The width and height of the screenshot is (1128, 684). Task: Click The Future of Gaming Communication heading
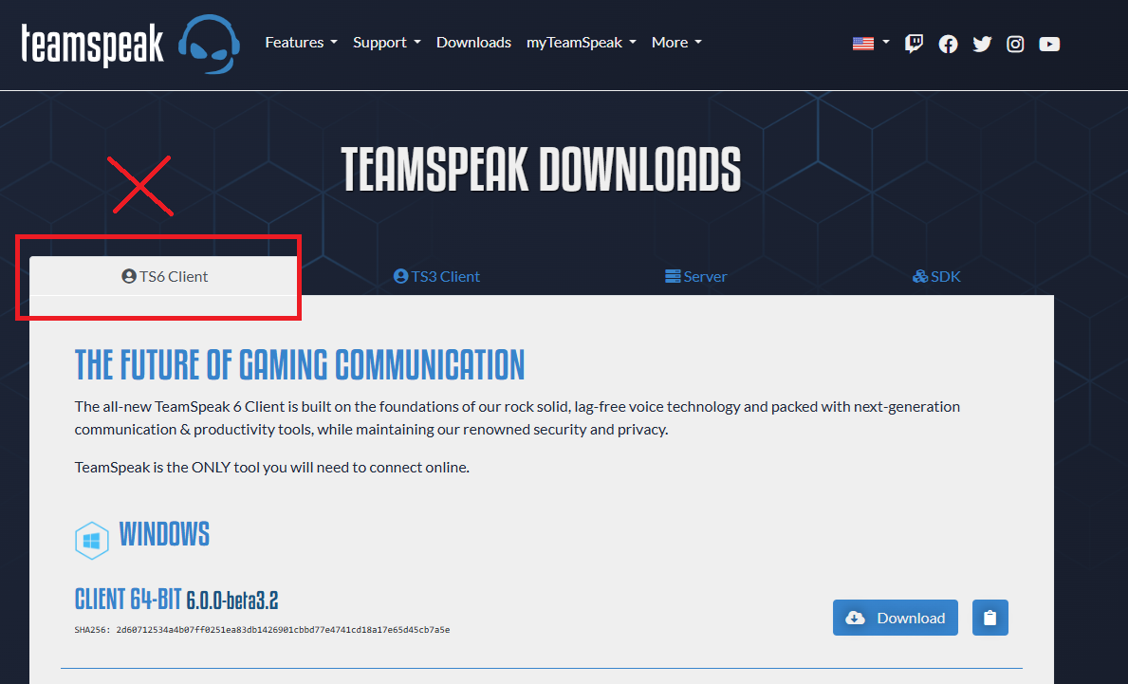299,364
